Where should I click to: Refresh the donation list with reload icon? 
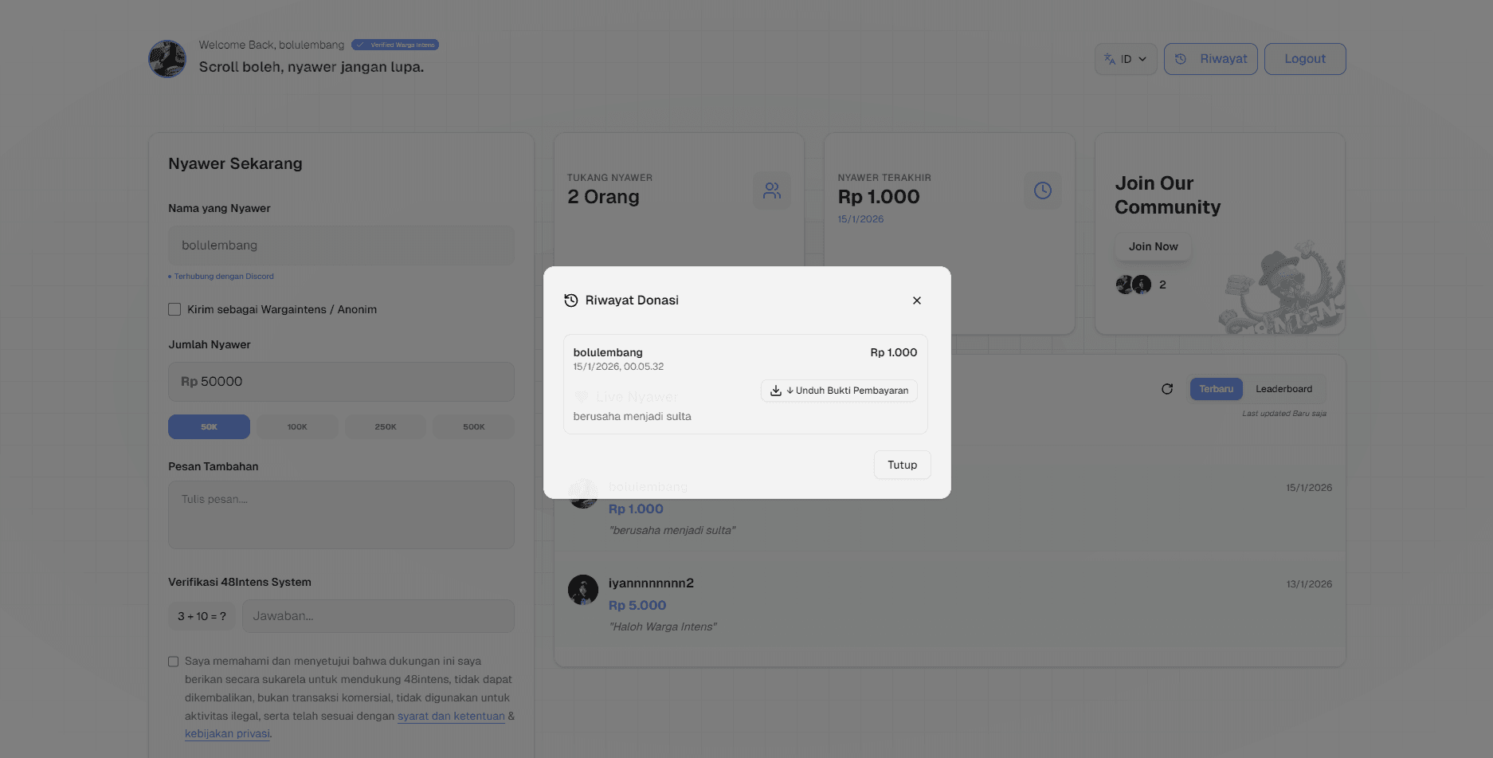[x=1166, y=389]
